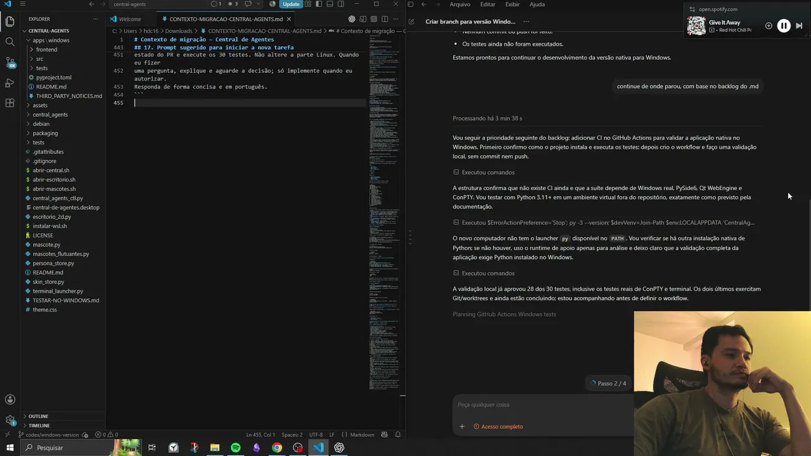Open Windows Start menu
This screenshot has height=456, width=811.
tap(10, 448)
